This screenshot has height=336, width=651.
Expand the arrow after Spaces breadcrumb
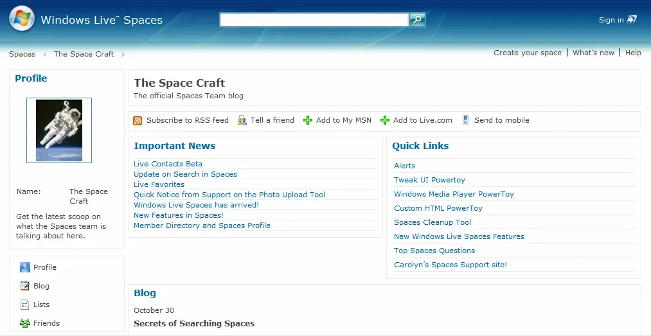tap(45, 55)
